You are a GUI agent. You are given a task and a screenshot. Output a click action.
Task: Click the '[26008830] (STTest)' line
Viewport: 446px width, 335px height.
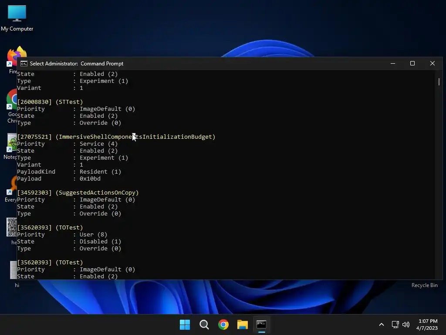tap(50, 102)
